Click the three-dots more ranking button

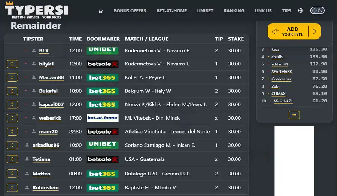click(x=294, y=115)
